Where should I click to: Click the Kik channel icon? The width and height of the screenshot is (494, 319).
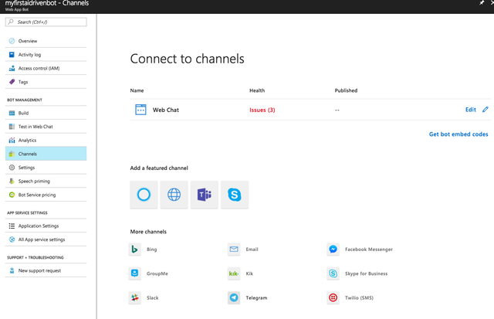pos(234,273)
